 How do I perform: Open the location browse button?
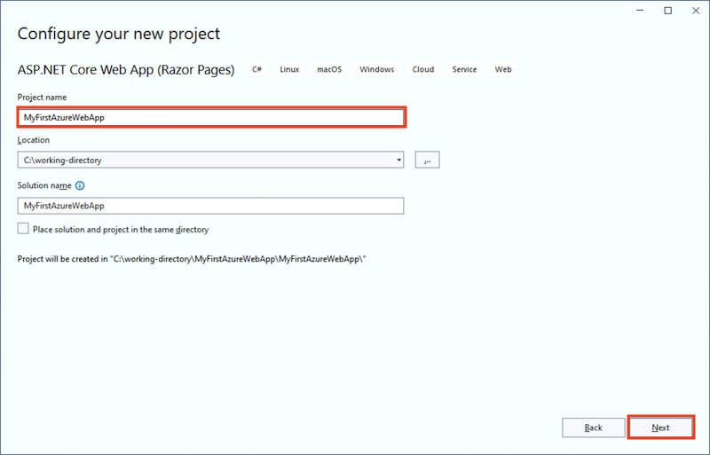tap(427, 160)
